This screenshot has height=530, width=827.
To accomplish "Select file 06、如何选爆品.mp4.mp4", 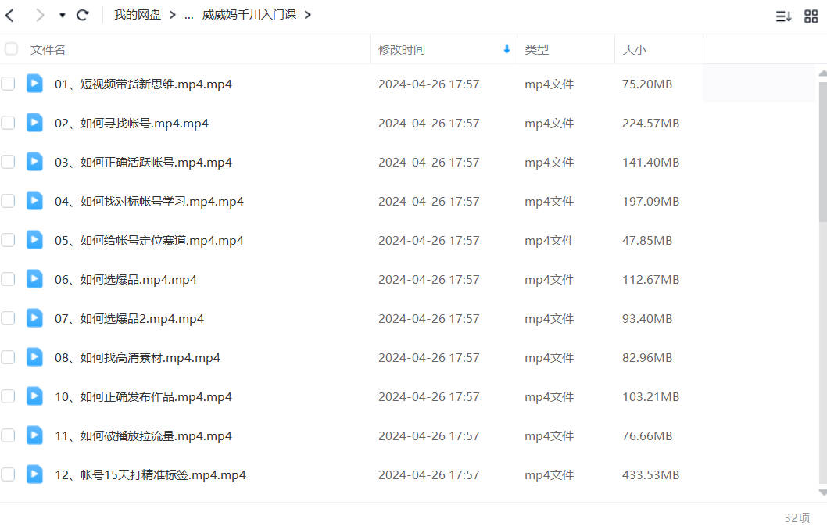I will (126, 279).
